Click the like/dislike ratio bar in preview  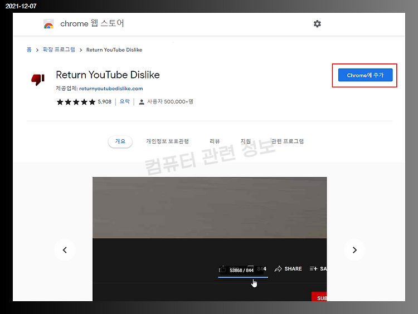(243, 277)
